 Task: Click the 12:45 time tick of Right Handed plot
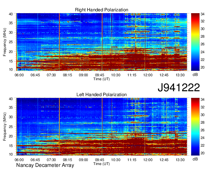coord(164,75)
